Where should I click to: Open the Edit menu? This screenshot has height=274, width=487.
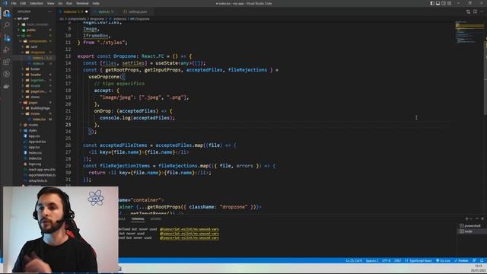click(23, 3)
